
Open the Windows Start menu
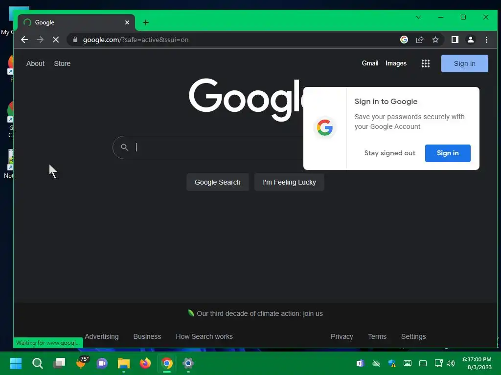click(16, 363)
